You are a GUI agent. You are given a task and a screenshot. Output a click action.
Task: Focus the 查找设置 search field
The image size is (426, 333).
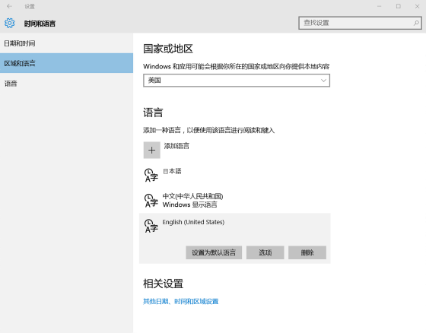tap(360, 23)
